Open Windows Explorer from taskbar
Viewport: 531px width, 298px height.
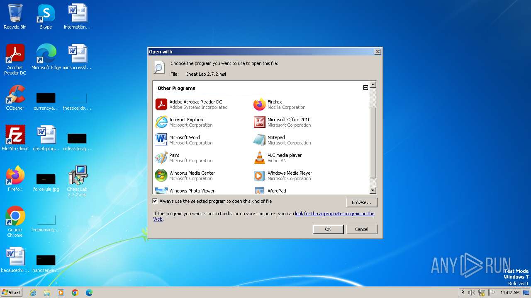(47, 293)
